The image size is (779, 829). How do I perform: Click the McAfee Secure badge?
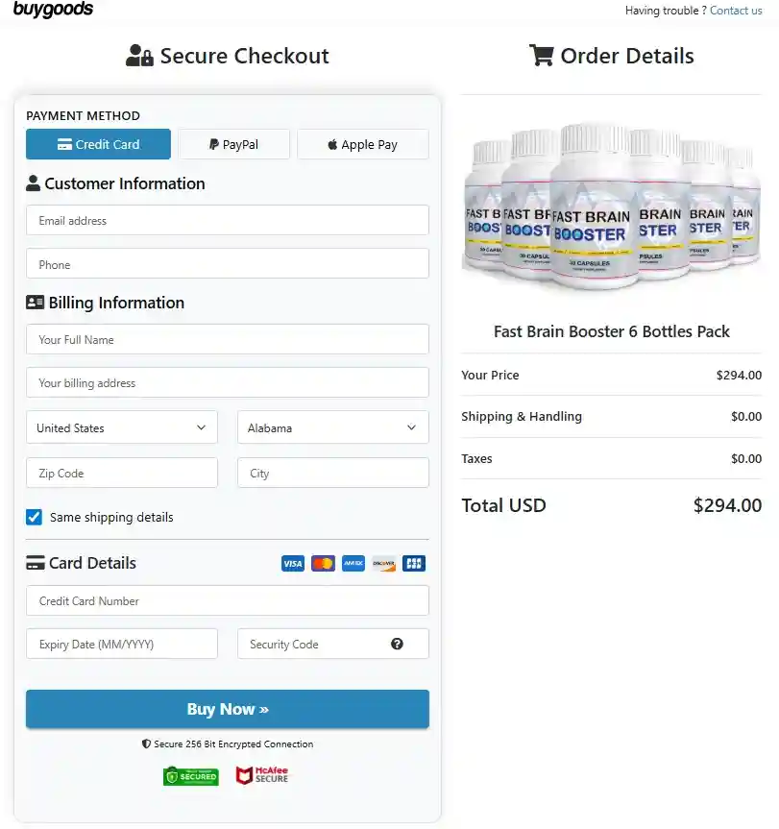tap(261, 775)
